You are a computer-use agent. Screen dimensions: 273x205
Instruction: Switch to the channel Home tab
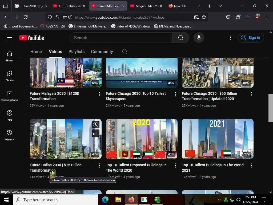pos(36,52)
